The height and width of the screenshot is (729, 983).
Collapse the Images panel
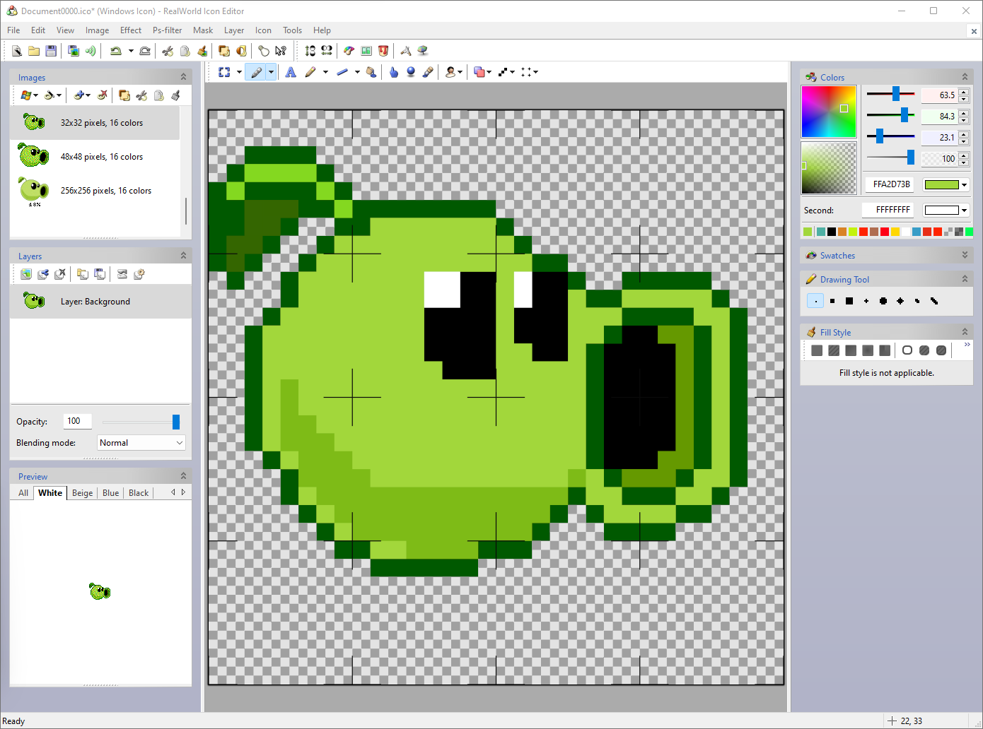click(x=183, y=77)
